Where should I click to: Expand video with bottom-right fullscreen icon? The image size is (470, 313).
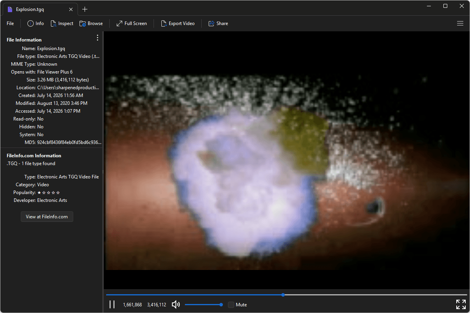(461, 304)
